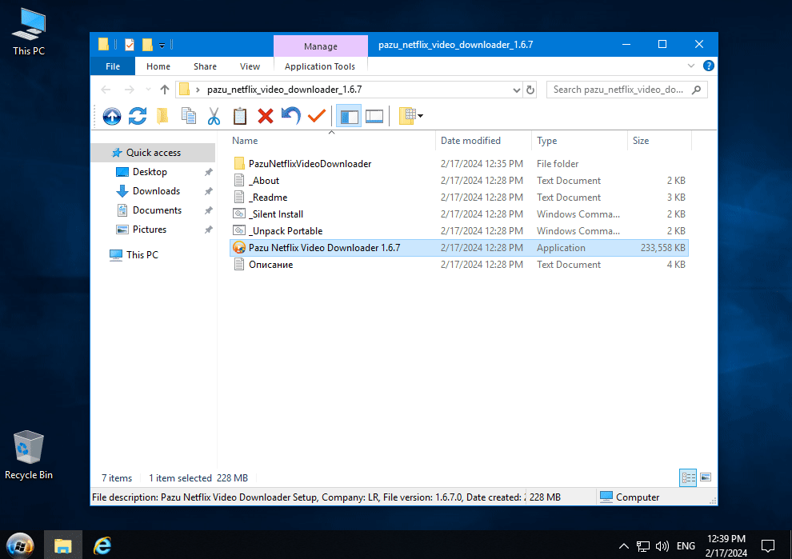Open Downloads in the navigation pane
This screenshot has width=792, height=559.
tap(156, 191)
